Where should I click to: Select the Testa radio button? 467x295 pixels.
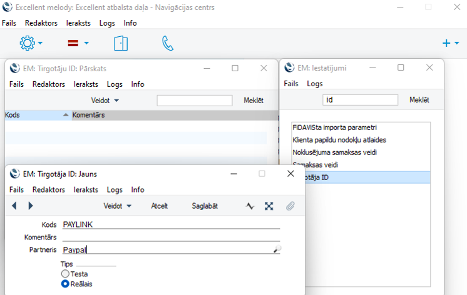(x=65, y=274)
